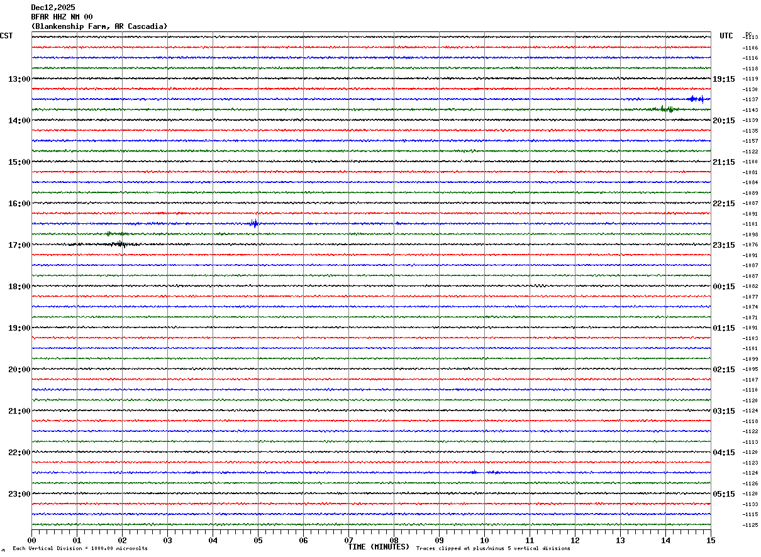Viewport: 761px width, 557px height.
Task: Select minute 01 on the time axis
Action: (x=77, y=540)
